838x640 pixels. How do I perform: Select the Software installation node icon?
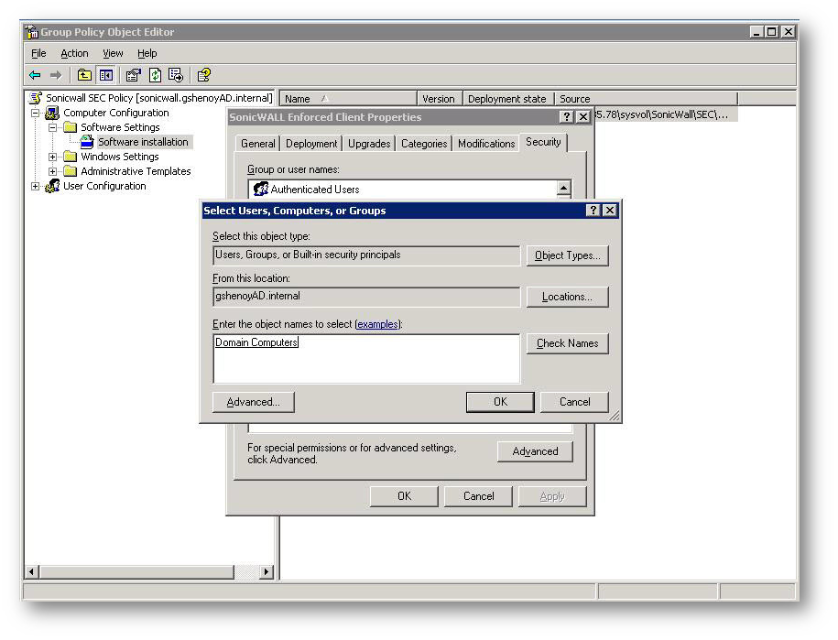click(x=87, y=142)
